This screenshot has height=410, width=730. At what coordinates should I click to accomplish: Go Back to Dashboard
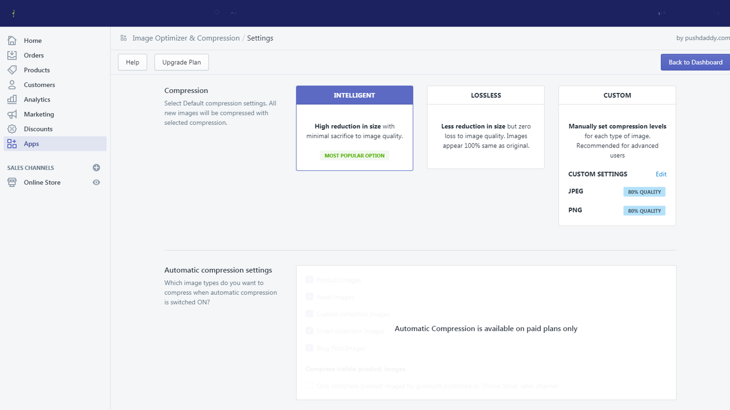[695, 62]
